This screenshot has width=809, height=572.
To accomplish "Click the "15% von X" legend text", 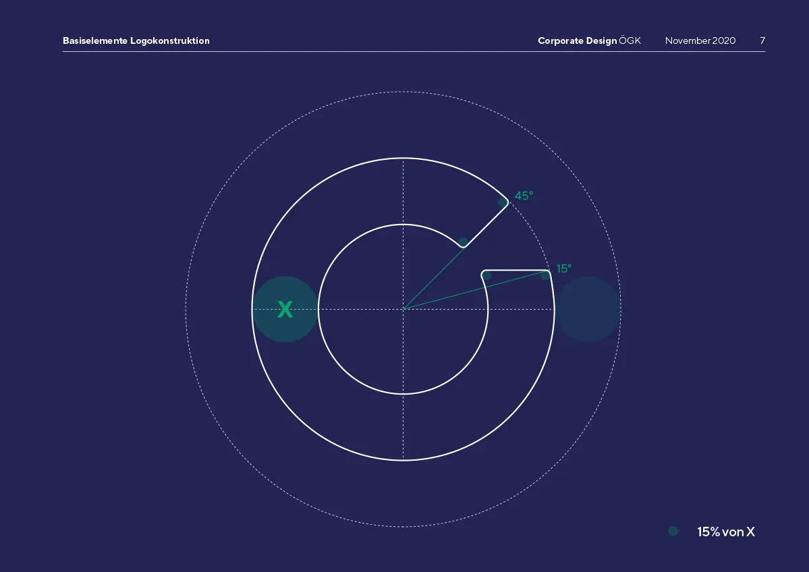I will click(726, 532).
